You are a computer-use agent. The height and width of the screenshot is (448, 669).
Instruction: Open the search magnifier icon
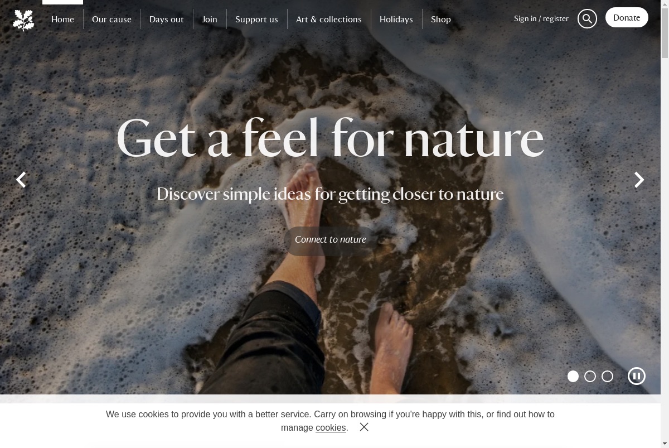tap(587, 19)
